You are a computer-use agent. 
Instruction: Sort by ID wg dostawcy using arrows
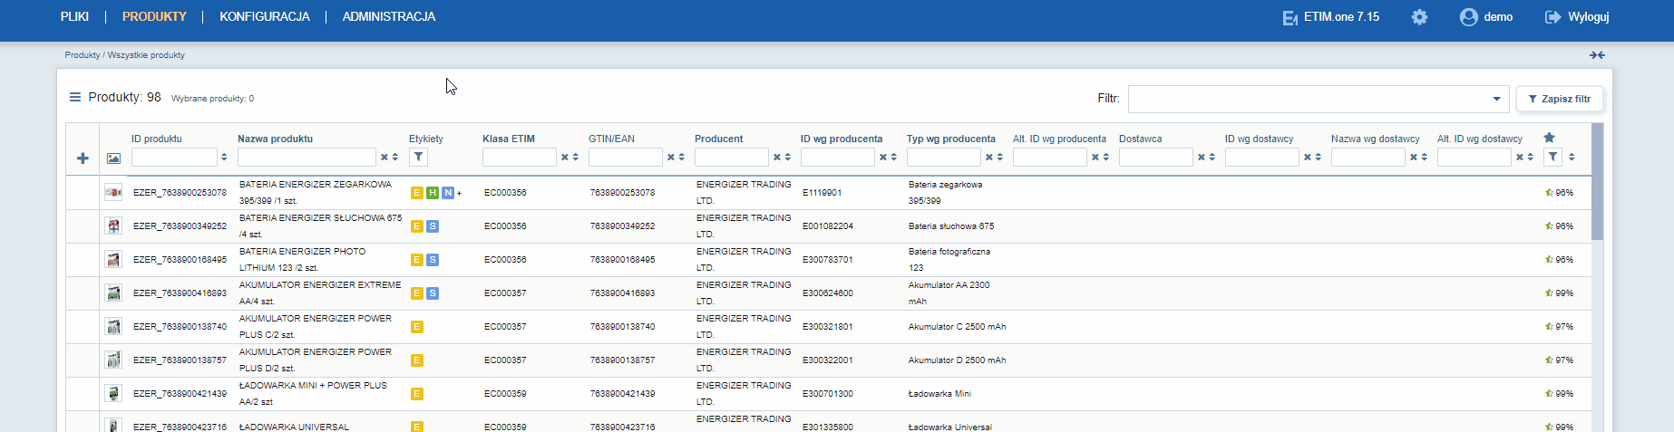point(1319,158)
